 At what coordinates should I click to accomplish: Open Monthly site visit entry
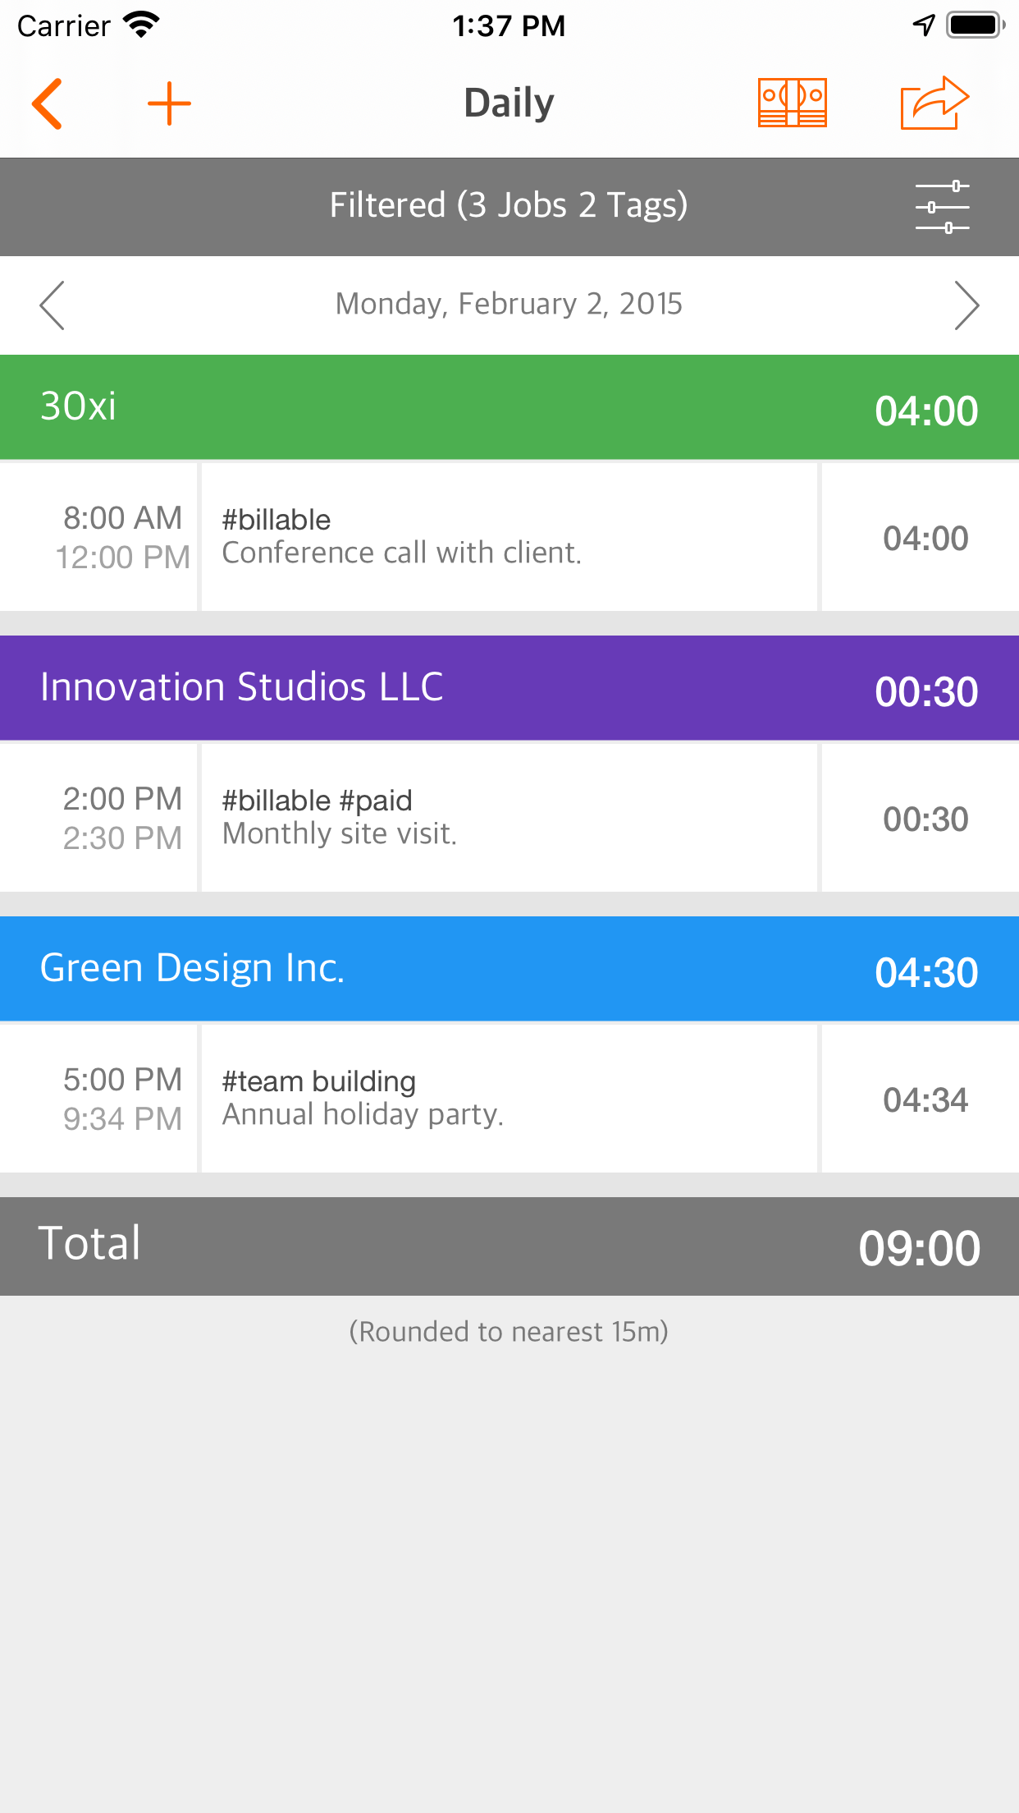coord(509,818)
